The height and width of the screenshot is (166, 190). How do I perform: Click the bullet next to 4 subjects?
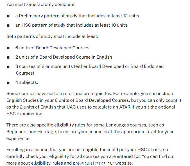click(8, 83)
